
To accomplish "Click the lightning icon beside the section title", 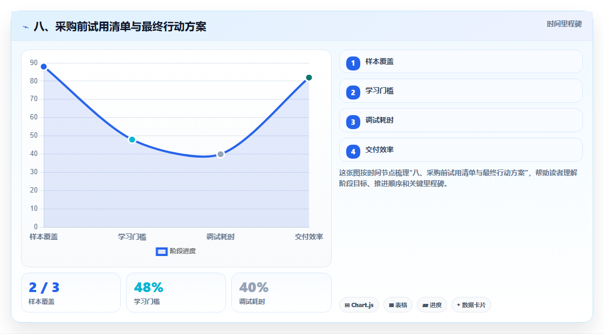I will pyautogui.click(x=26, y=27).
